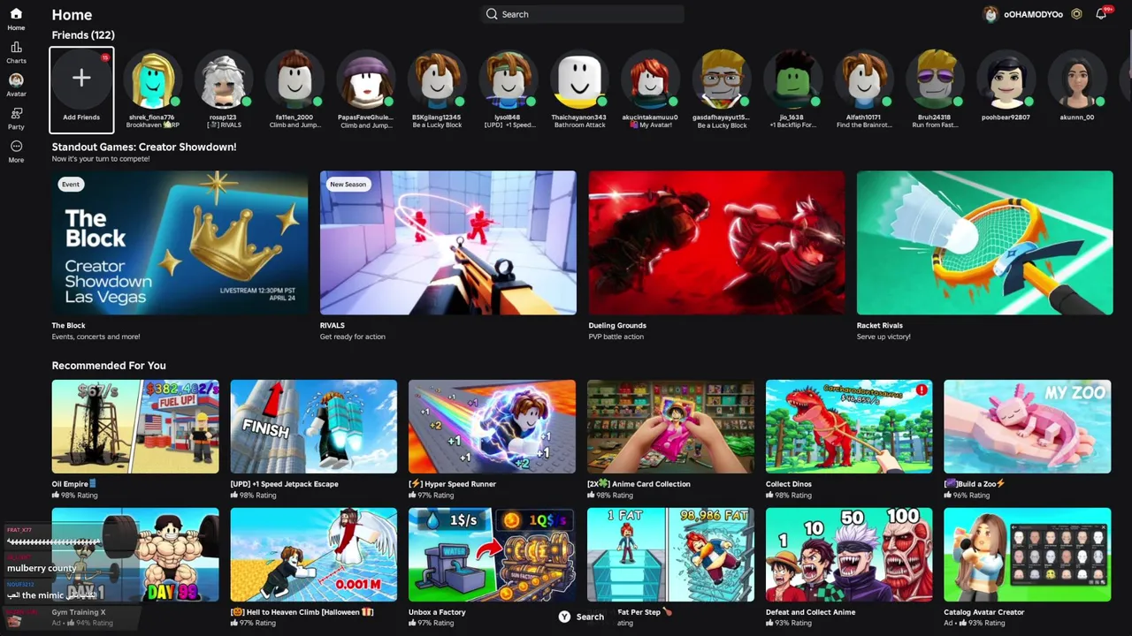Click the Add Friends plus button
The width and height of the screenshot is (1132, 636).
point(81,79)
